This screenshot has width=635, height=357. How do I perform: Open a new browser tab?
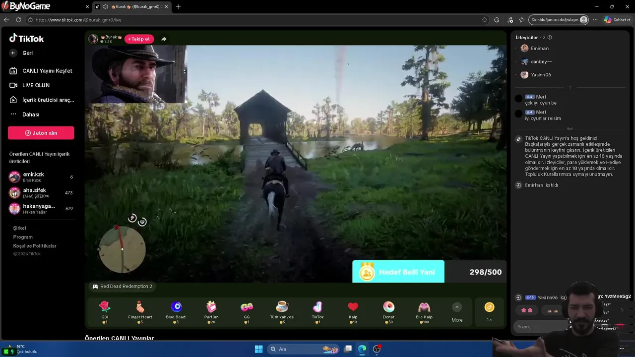click(178, 6)
